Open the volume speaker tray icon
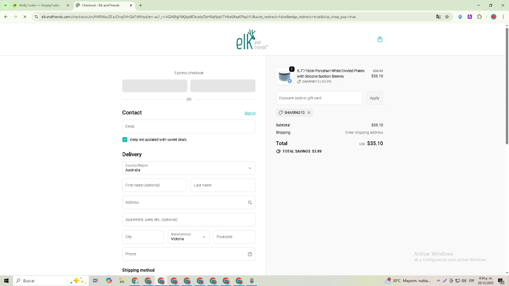The width and height of the screenshot is (509, 286). (464, 281)
